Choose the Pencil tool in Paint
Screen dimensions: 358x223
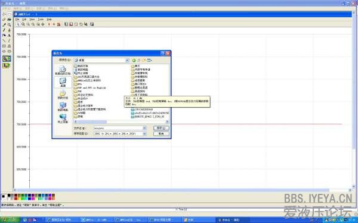pos(4,30)
